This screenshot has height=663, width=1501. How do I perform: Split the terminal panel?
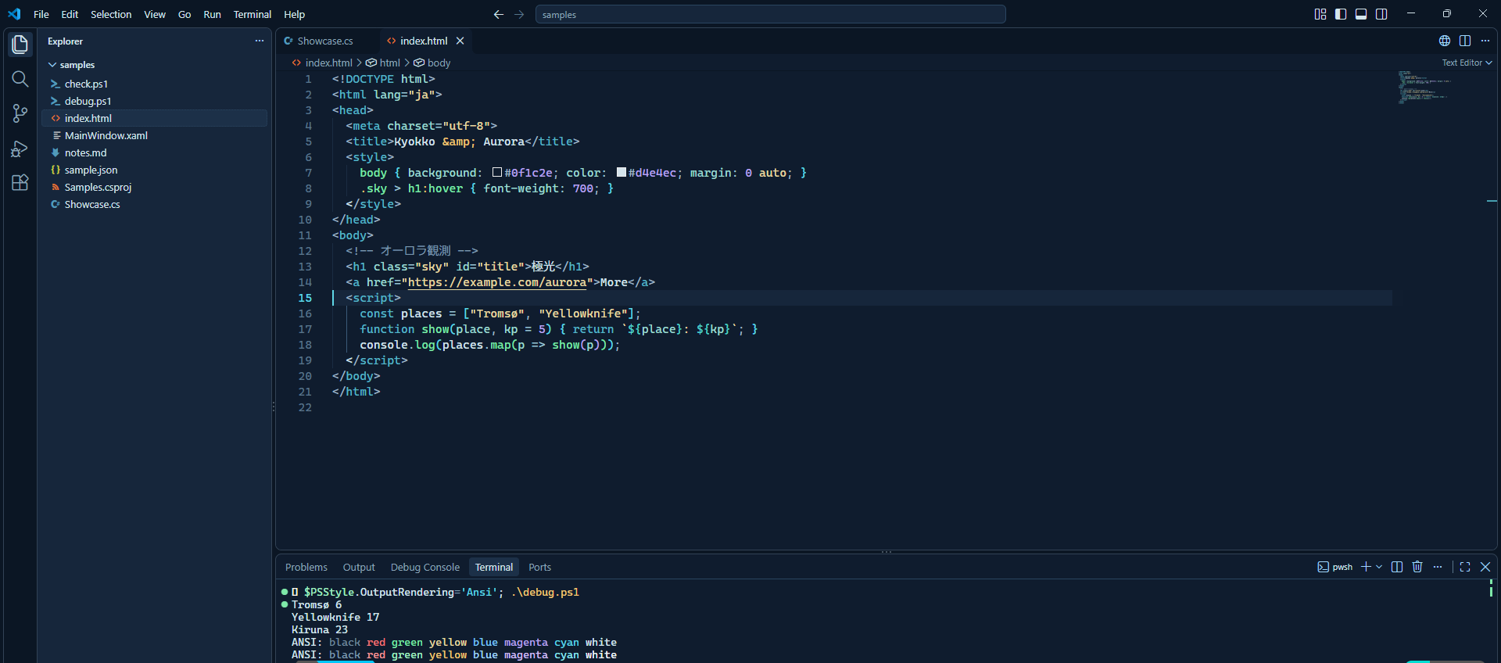tap(1397, 567)
